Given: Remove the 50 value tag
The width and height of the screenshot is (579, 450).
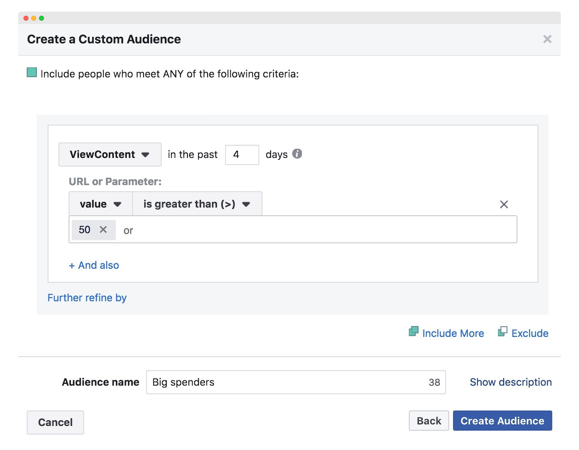Looking at the screenshot, I should pos(103,230).
